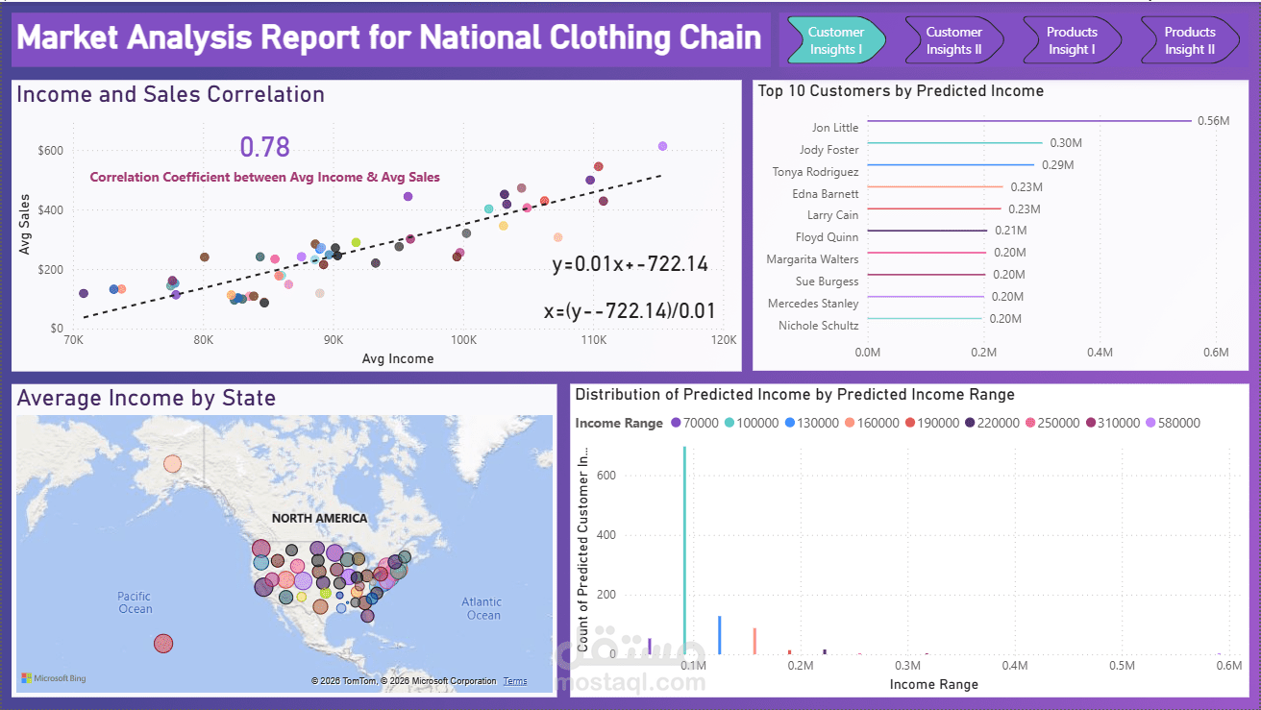Select the Hawaii bubble on the map
This screenshot has width=1261, height=710.
click(163, 644)
